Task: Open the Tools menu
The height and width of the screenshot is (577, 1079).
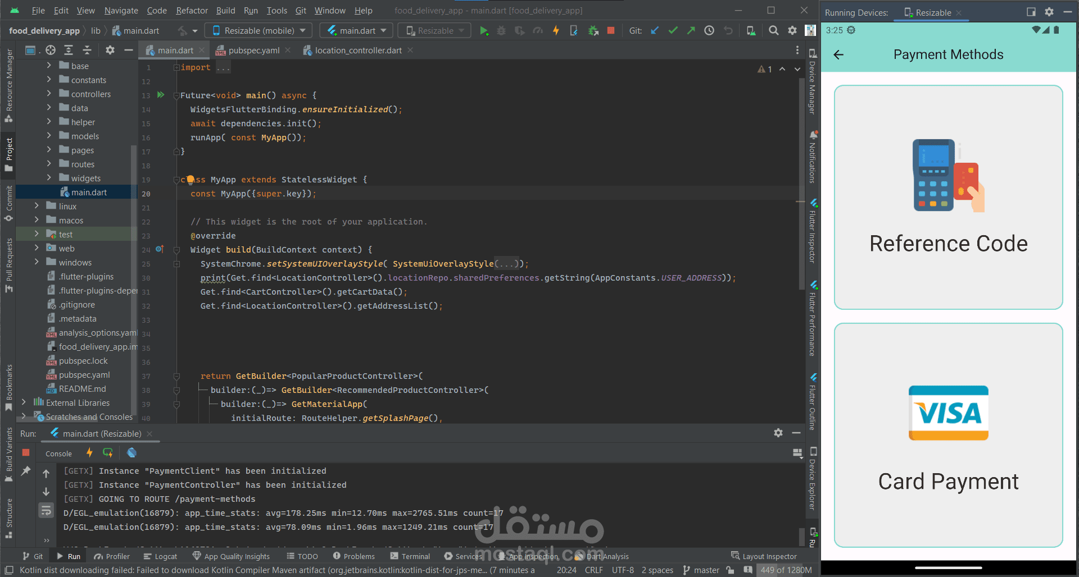Action: pyautogui.click(x=276, y=11)
